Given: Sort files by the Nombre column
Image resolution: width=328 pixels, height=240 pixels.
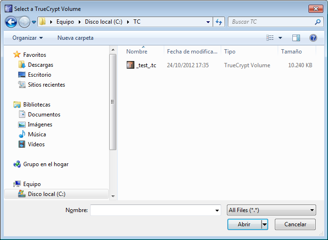Looking at the screenshot, I should pyautogui.click(x=137, y=52).
